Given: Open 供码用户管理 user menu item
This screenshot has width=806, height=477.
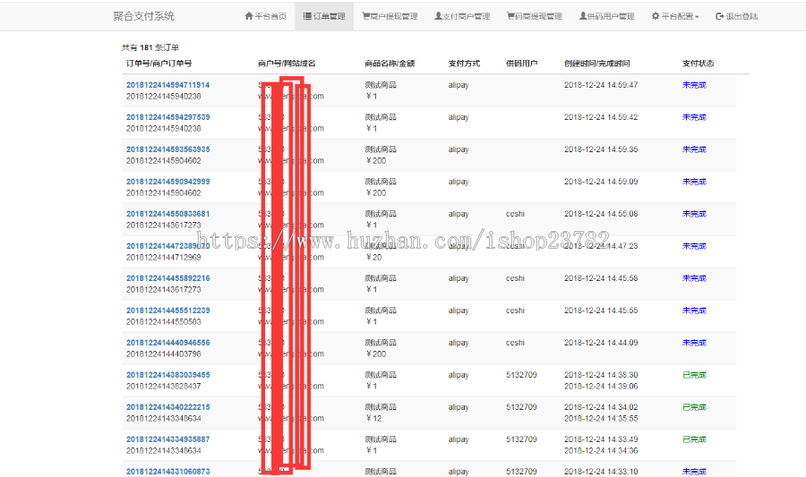Looking at the screenshot, I should pos(606,16).
